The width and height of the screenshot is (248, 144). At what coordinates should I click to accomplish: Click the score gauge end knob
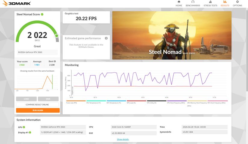click(x=57, y=36)
